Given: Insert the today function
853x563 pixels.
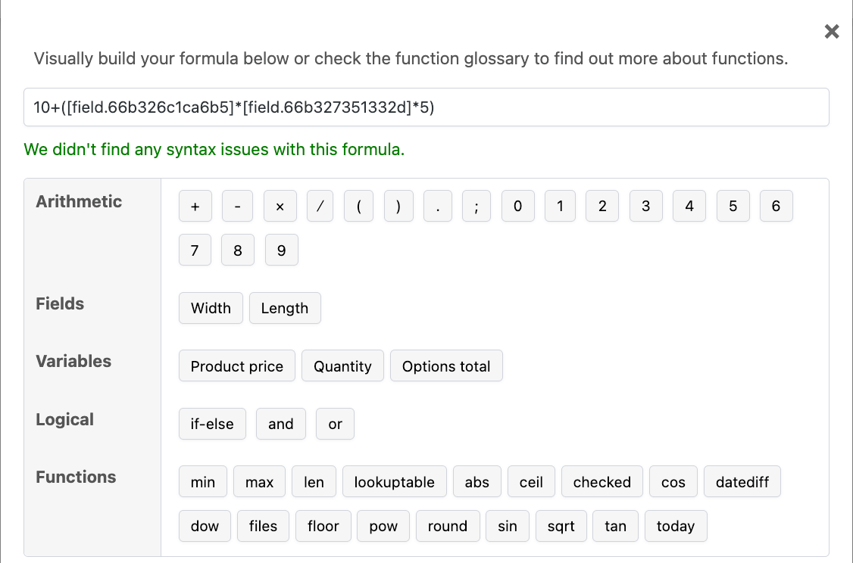Looking at the screenshot, I should [x=676, y=525].
